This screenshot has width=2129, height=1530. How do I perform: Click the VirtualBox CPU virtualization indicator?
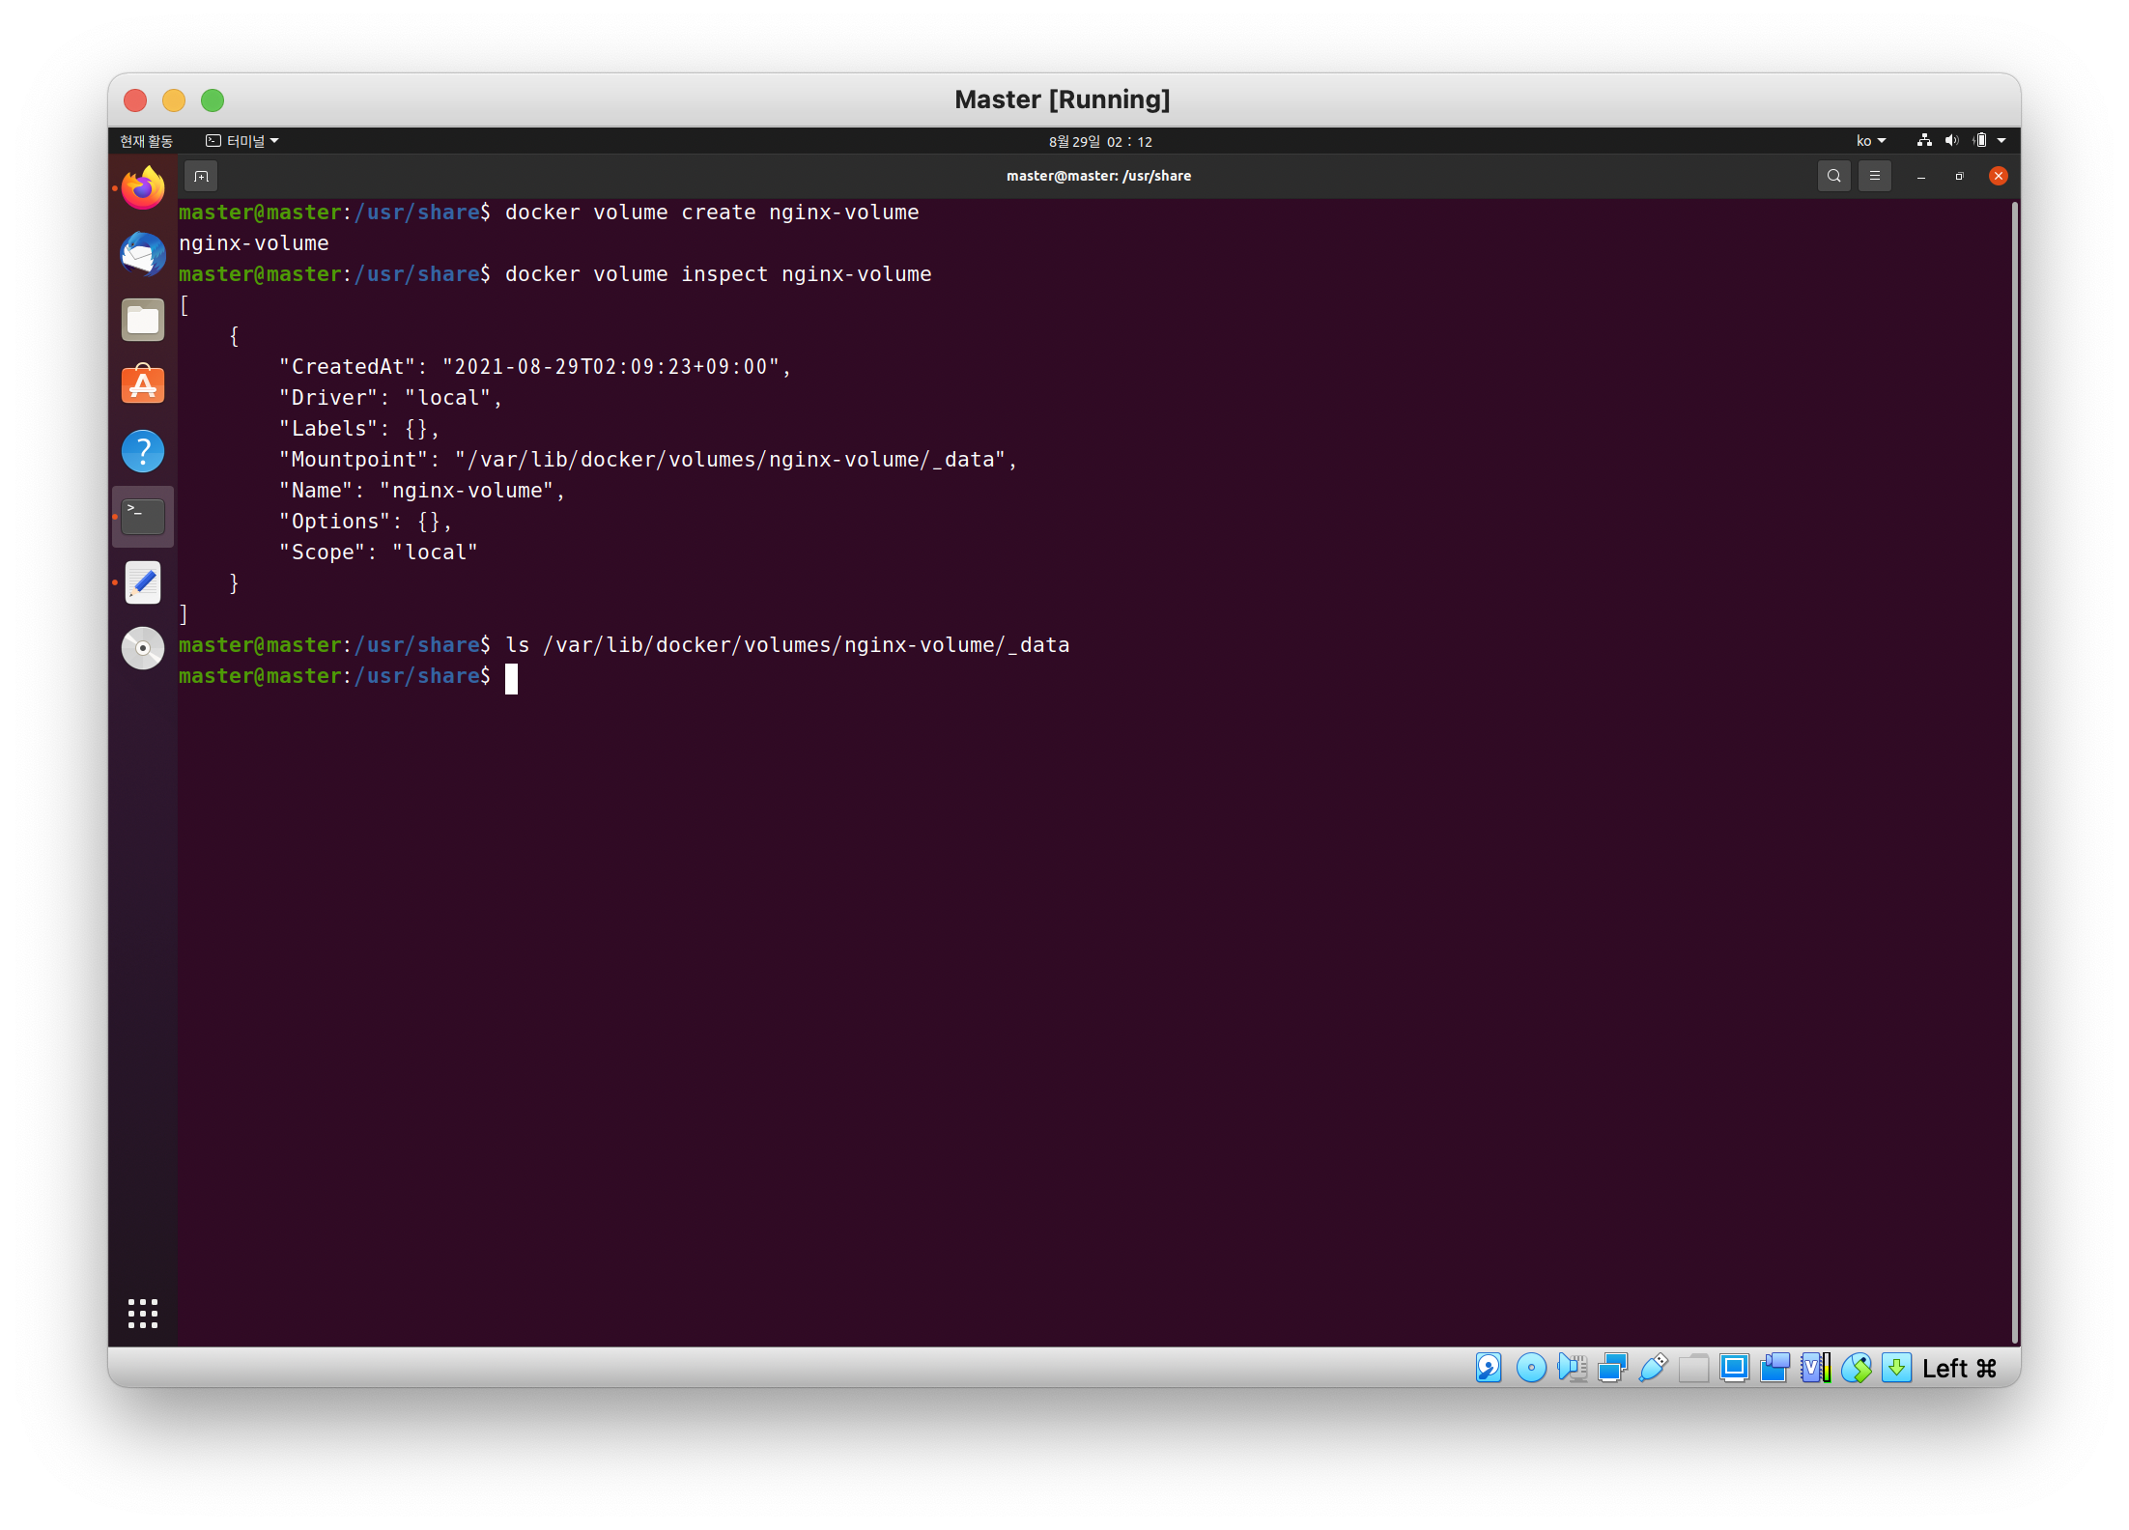coord(1815,1368)
